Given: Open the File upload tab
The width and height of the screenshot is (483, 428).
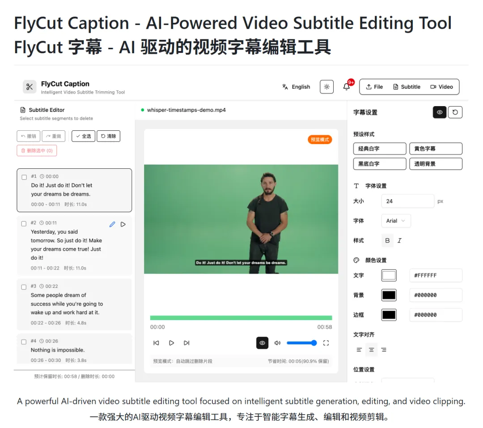Looking at the screenshot, I should (x=374, y=87).
